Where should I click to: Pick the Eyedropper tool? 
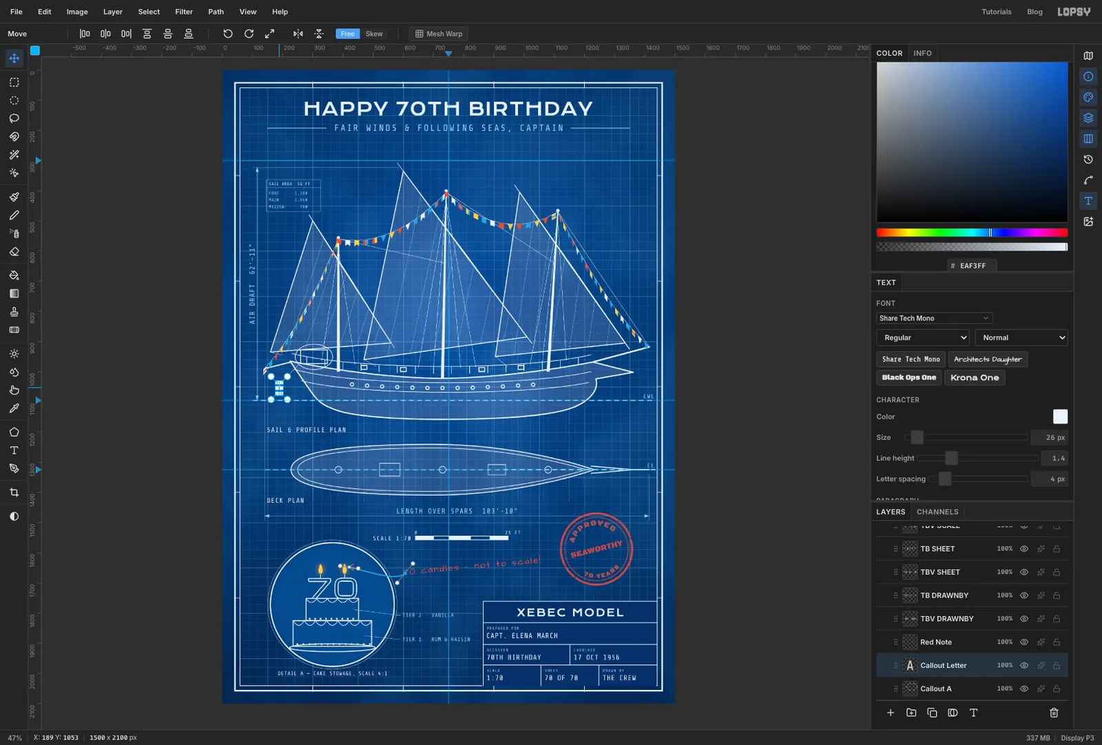coord(14,408)
